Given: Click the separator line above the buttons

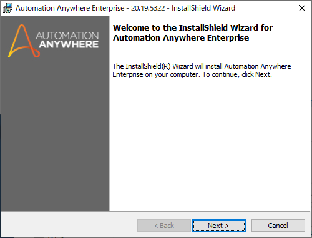Looking at the screenshot, I should point(155,212).
